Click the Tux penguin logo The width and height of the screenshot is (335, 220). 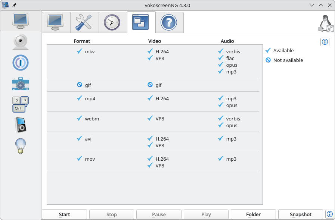326,23
